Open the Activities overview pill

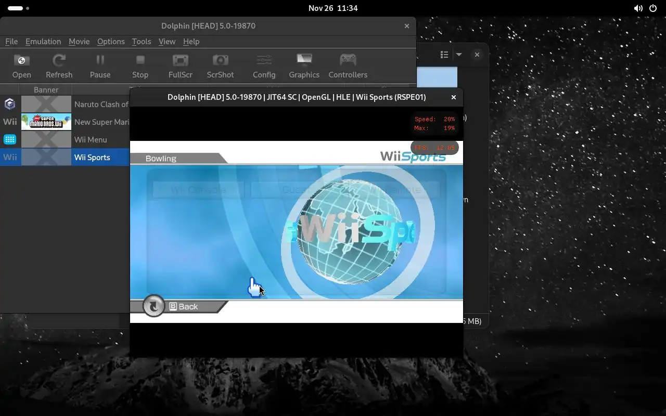(18, 8)
